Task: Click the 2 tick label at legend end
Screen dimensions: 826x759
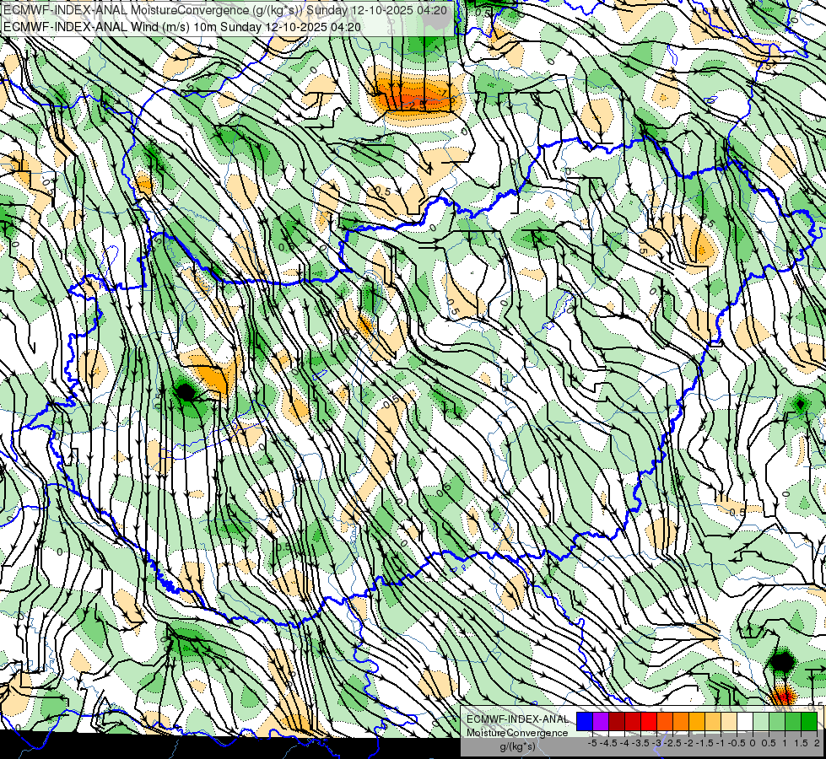Action: click(x=817, y=743)
